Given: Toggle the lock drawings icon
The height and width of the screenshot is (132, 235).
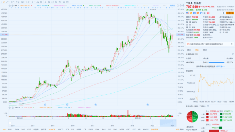Looking at the screenshot, I should 52,2.
